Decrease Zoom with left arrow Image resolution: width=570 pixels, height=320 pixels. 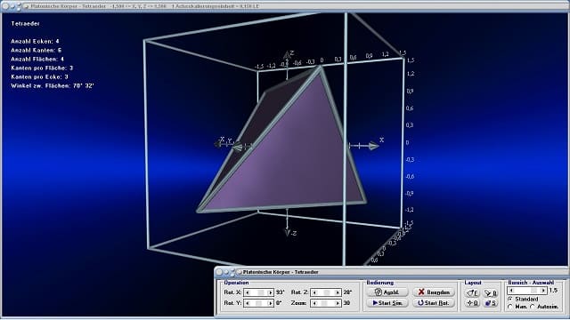(314, 303)
